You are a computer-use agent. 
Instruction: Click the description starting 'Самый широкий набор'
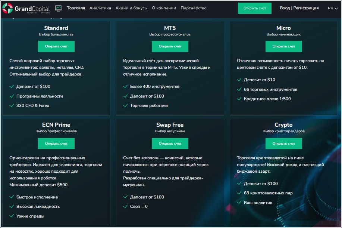click(47, 67)
